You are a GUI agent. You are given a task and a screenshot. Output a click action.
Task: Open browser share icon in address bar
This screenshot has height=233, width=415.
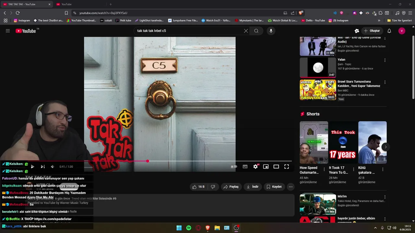pos(293,13)
